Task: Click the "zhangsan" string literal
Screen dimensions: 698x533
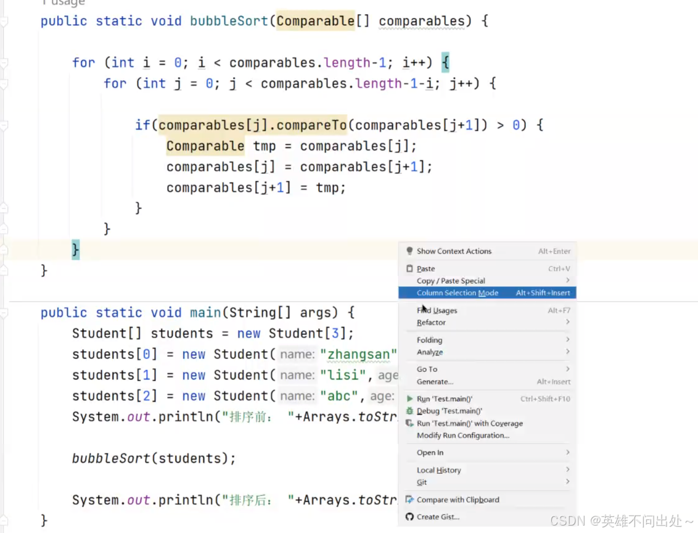Action: [x=358, y=355]
